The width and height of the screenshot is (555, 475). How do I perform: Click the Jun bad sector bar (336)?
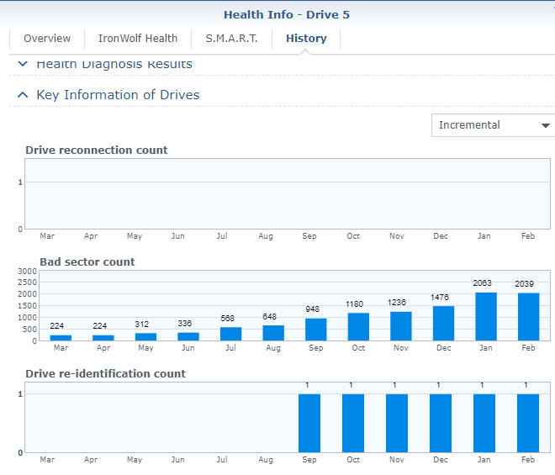pos(188,336)
